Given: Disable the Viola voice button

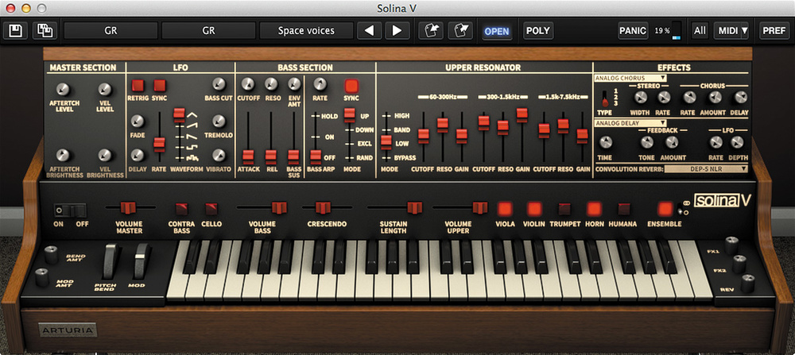Looking at the screenshot, I should (505, 209).
